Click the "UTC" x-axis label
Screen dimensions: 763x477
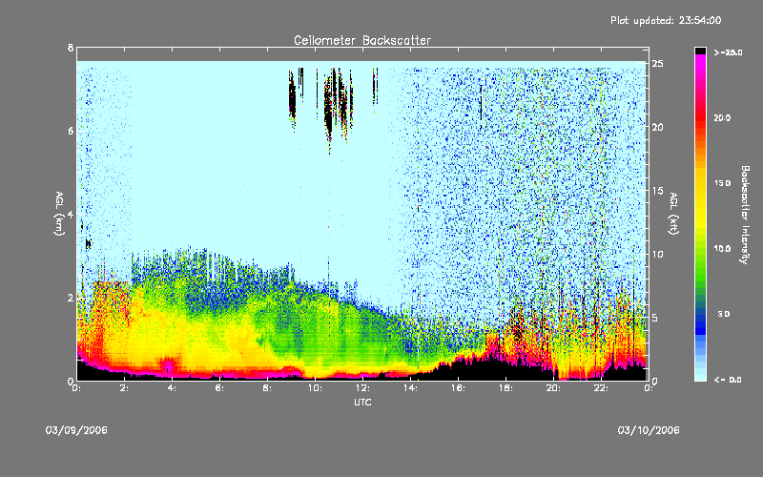(362, 402)
